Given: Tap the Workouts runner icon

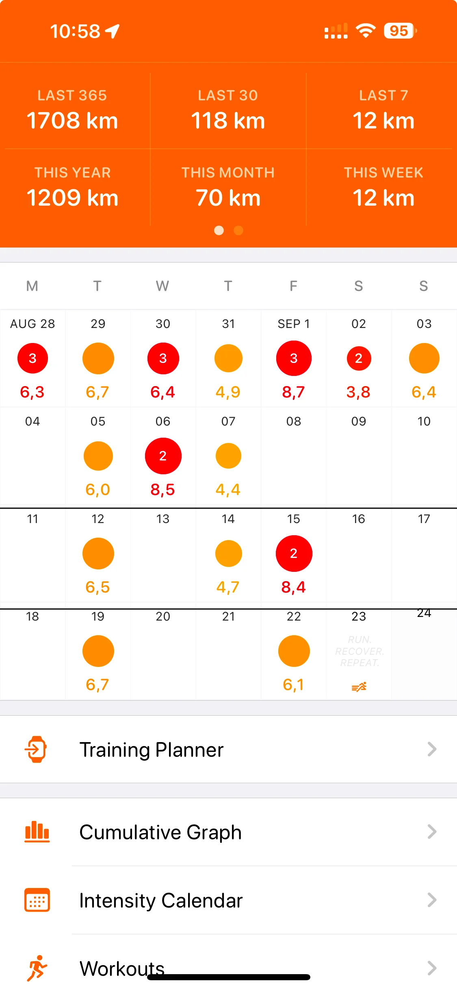Looking at the screenshot, I should tap(37, 968).
